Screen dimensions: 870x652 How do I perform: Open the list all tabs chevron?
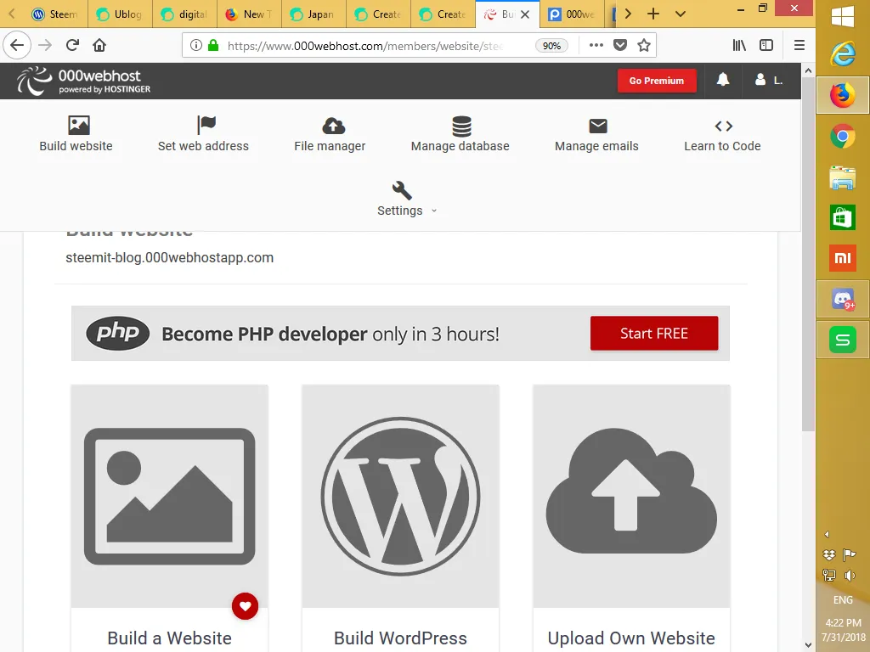(x=681, y=14)
